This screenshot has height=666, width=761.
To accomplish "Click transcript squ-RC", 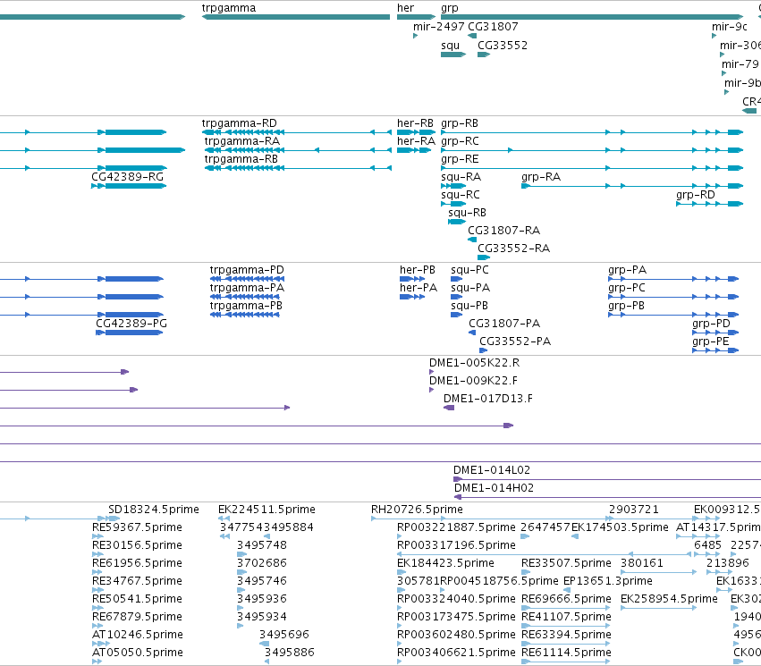I will coord(453,204).
